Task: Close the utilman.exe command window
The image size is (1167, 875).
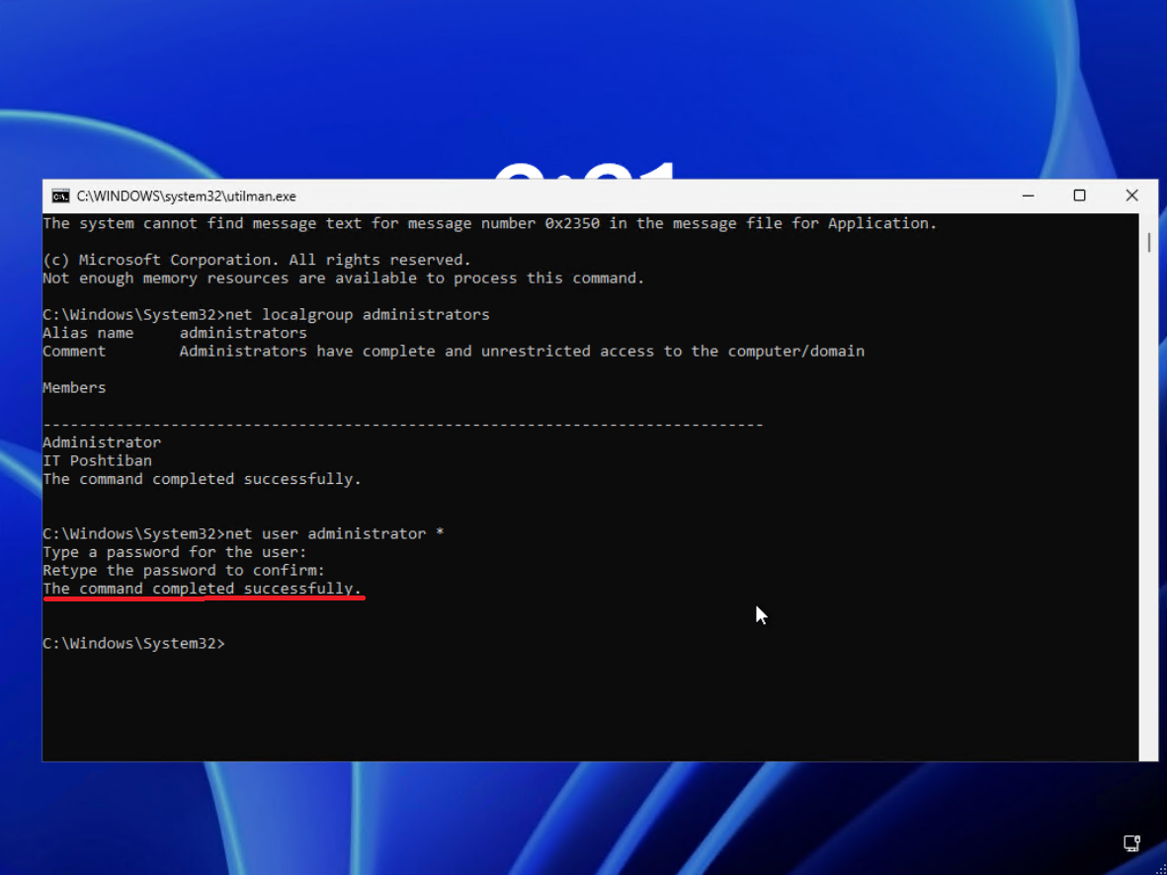Action: point(1131,196)
